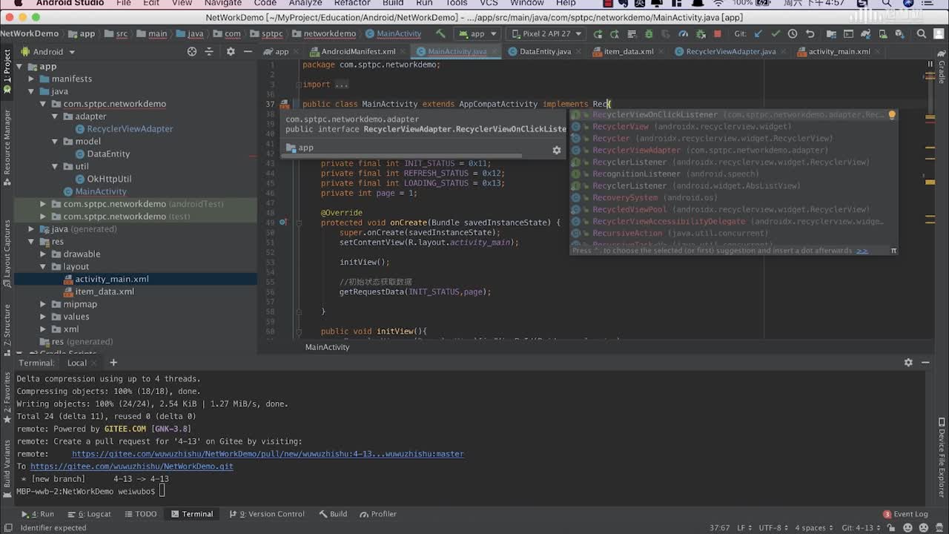Click the Scroll from Source target icon
949x534 pixels.
[x=192, y=51]
